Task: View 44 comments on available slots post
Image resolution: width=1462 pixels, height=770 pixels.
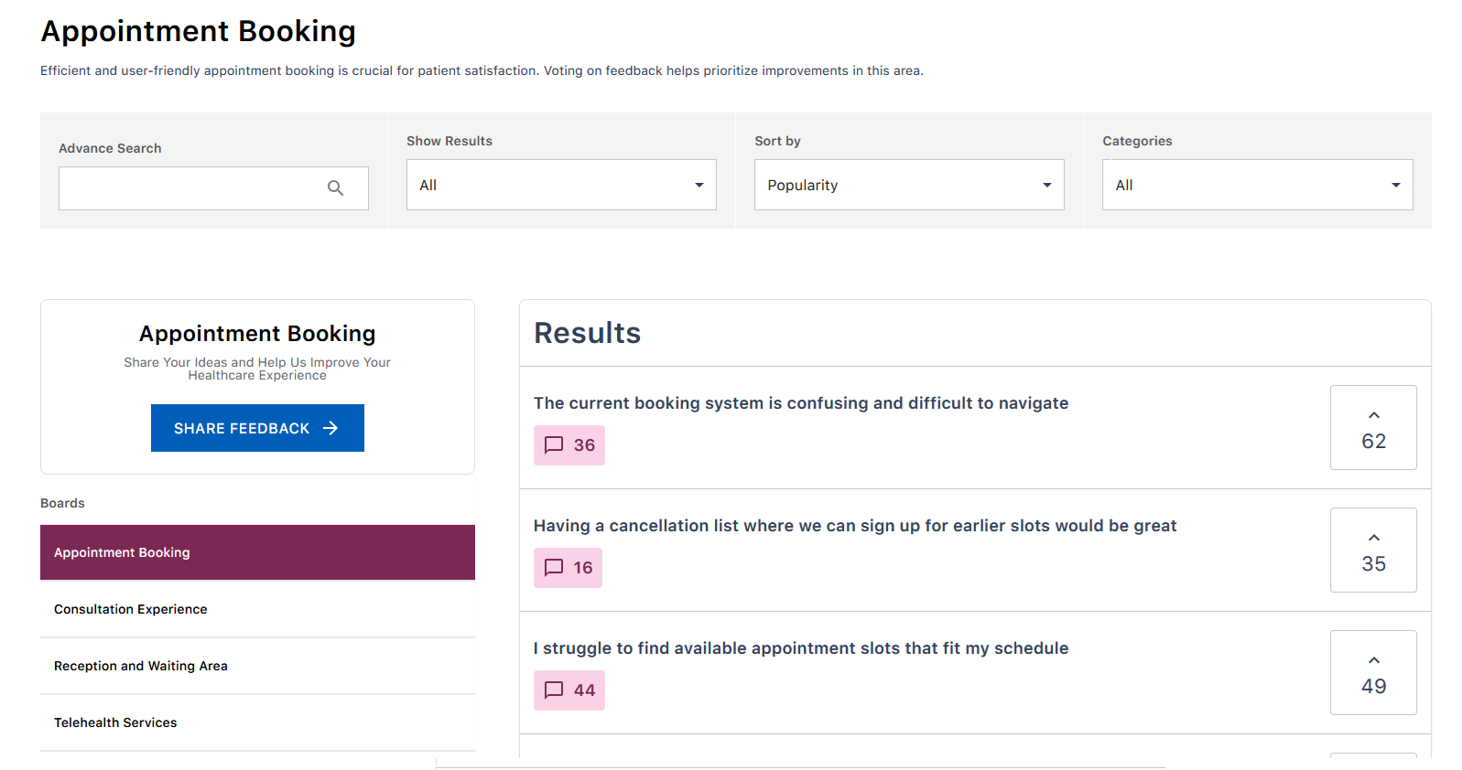Action: pyautogui.click(x=569, y=690)
